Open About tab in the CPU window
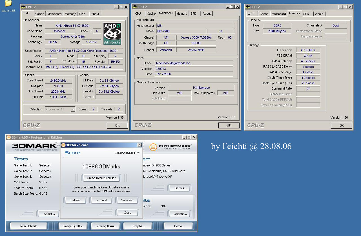Viewport: 361px width, 236px height. (95, 14)
